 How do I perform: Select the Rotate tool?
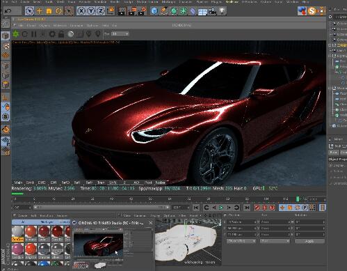(58, 11)
